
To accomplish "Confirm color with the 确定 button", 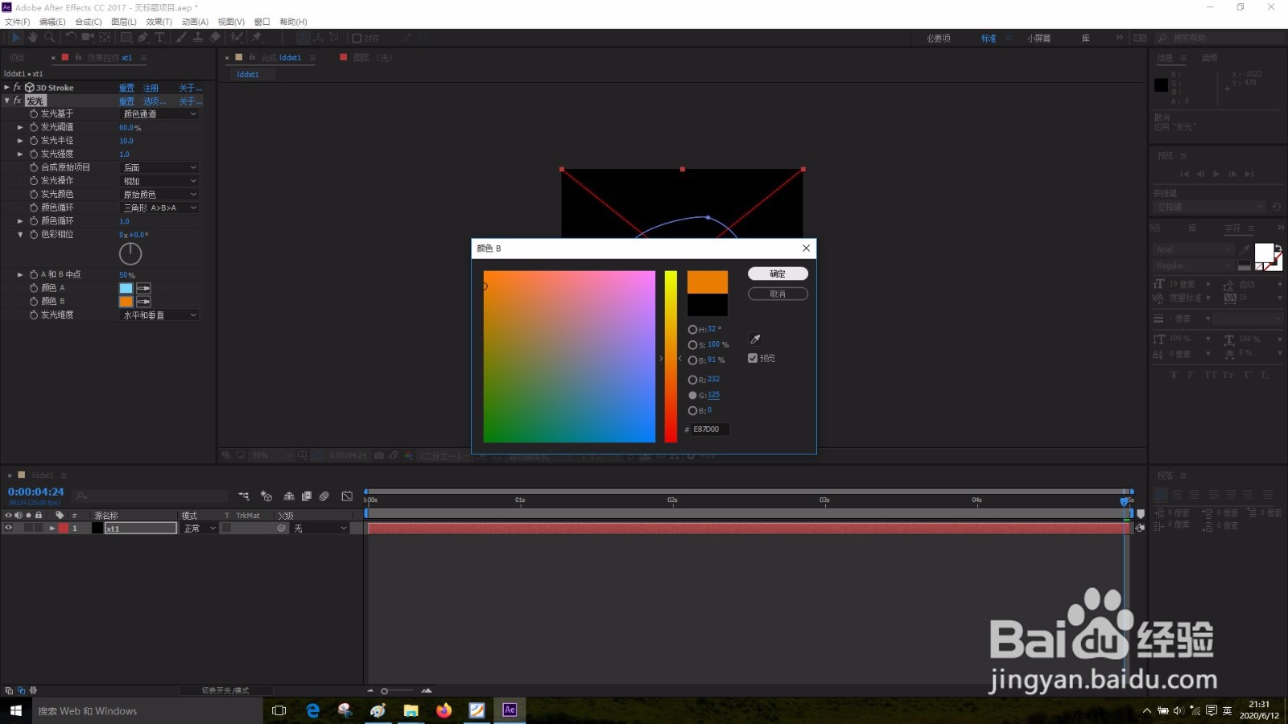I will click(x=778, y=274).
